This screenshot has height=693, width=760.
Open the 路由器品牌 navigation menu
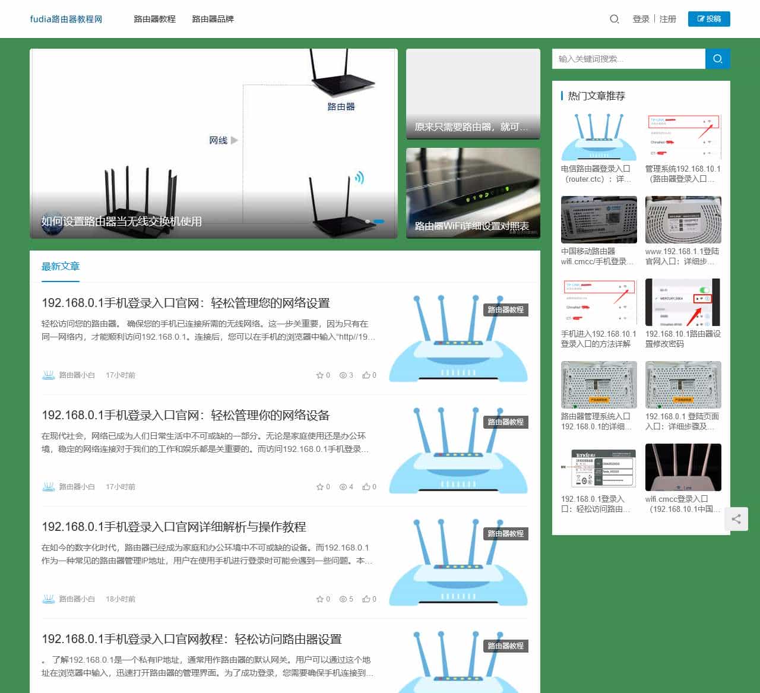pyautogui.click(x=213, y=19)
